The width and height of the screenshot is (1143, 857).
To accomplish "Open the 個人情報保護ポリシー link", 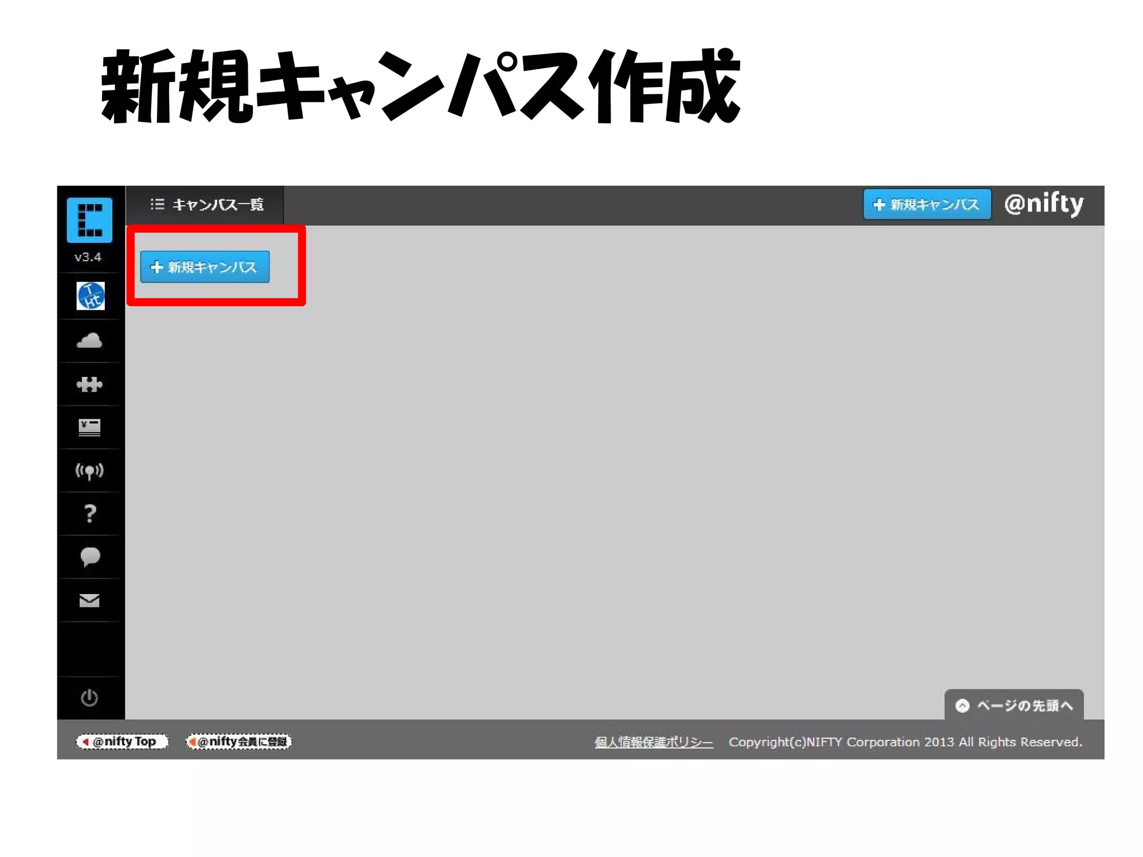I will pos(653,742).
